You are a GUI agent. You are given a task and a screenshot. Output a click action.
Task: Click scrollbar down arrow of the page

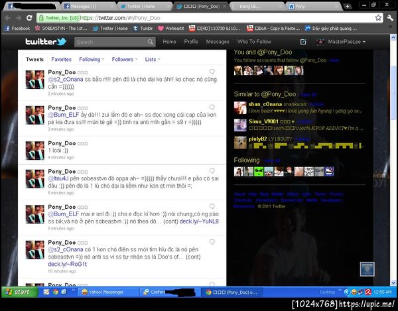[x=393, y=282]
